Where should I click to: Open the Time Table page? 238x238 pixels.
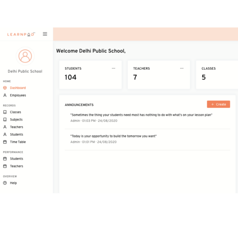pyautogui.click(x=18, y=142)
